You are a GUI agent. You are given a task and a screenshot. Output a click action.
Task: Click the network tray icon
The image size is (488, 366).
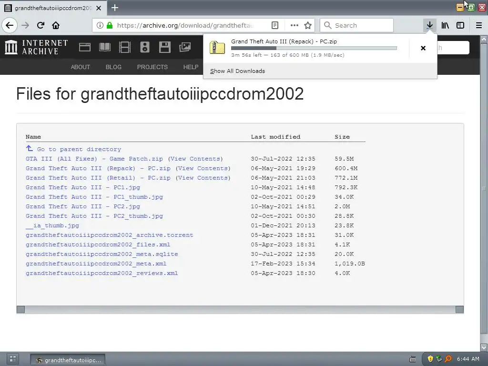[x=439, y=359]
